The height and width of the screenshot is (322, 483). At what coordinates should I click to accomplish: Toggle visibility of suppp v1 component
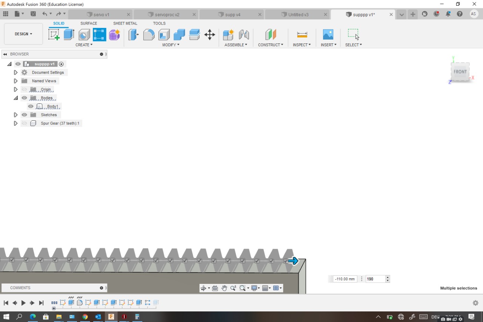click(x=18, y=64)
